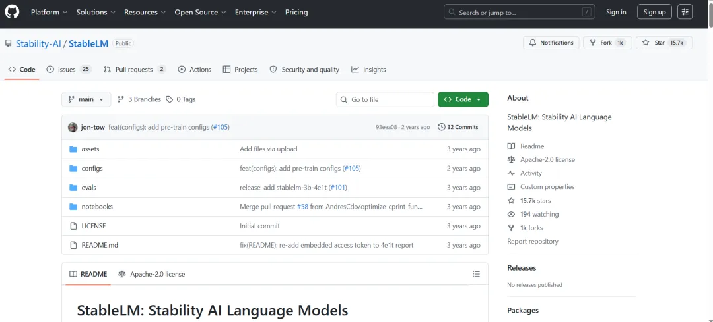View 15.7k stars link
This screenshot has height=322, width=713.
pos(529,200)
